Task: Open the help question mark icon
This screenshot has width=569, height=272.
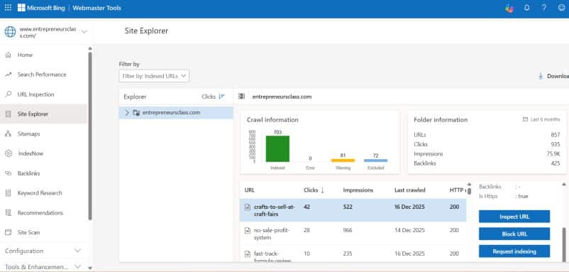Action: [543, 8]
